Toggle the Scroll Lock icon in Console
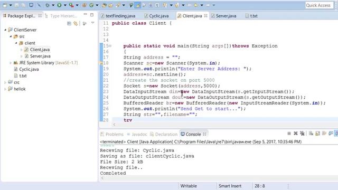Image resolution: width=338 pixels, height=190 pixels. pos(317,134)
